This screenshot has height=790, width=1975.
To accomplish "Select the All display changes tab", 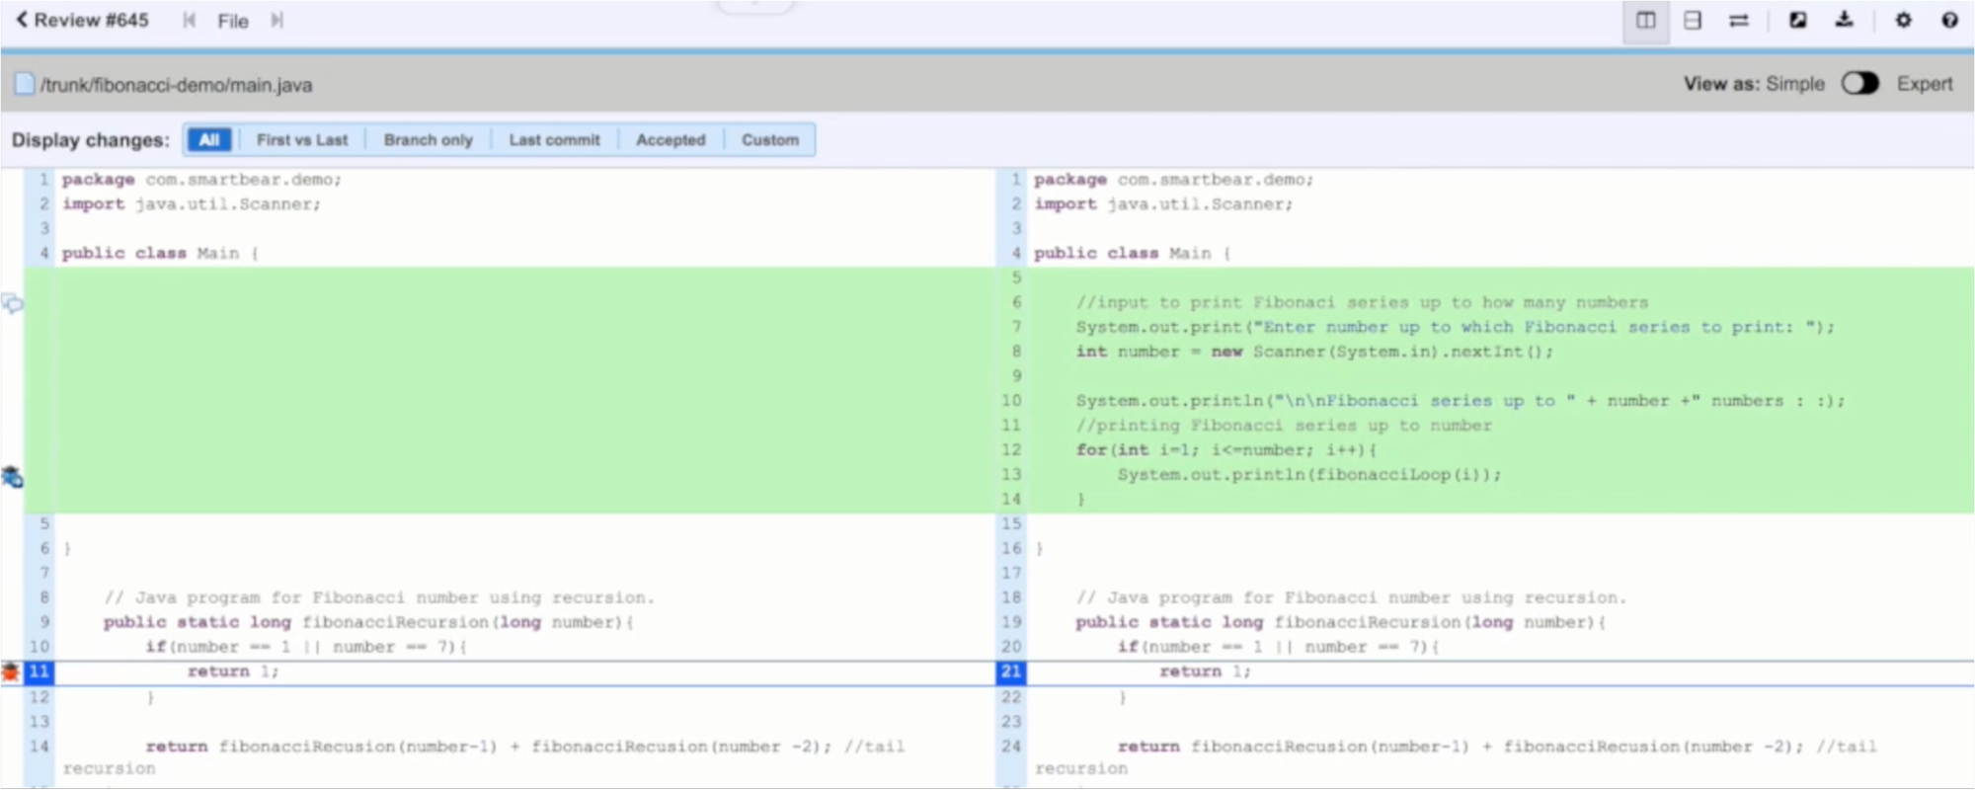I will [x=209, y=139].
